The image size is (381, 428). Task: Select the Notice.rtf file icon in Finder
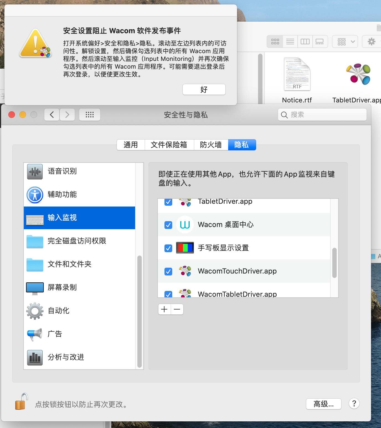pyautogui.click(x=297, y=74)
